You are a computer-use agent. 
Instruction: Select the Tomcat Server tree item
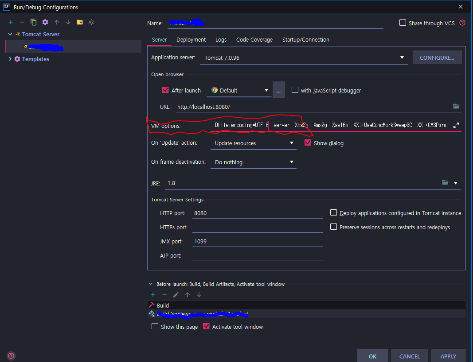[x=41, y=35]
